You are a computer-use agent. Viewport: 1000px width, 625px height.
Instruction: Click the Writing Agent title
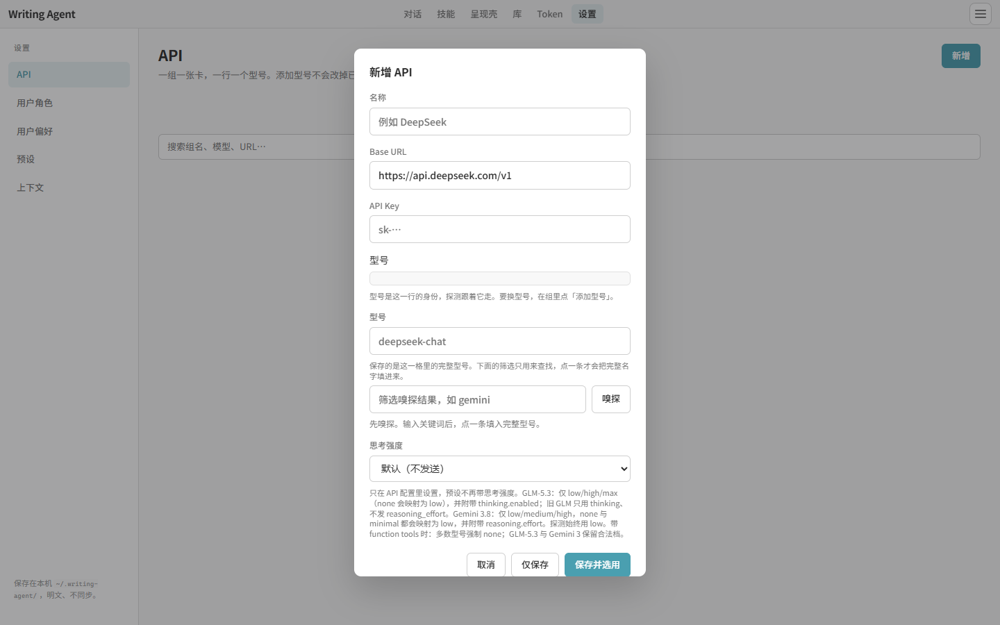(x=42, y=14)
